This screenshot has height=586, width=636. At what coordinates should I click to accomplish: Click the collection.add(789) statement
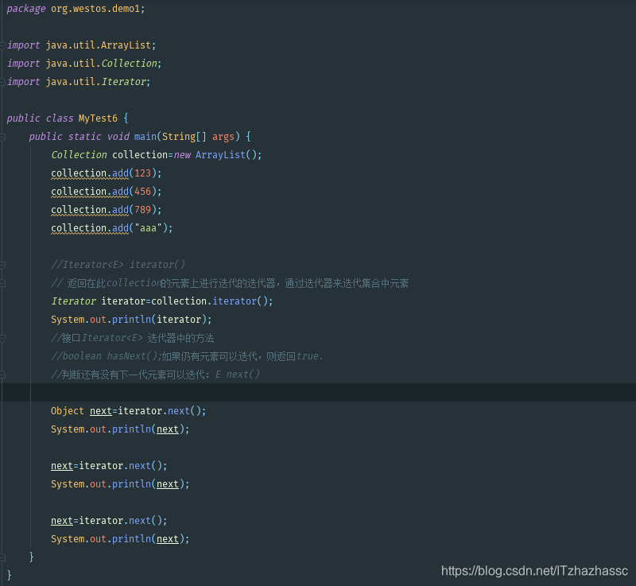tap(107, 210)
